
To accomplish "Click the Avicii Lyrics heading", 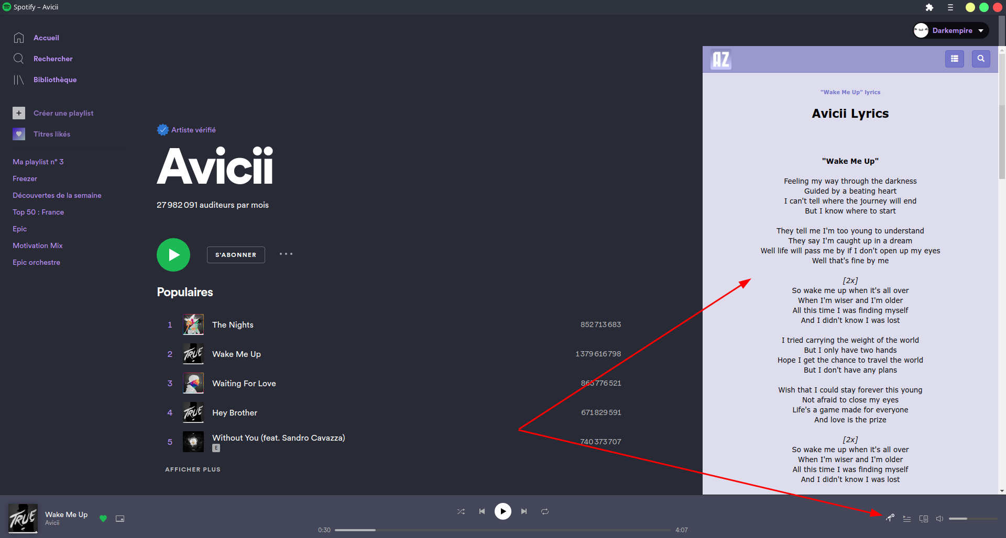I will click(850, 114).
